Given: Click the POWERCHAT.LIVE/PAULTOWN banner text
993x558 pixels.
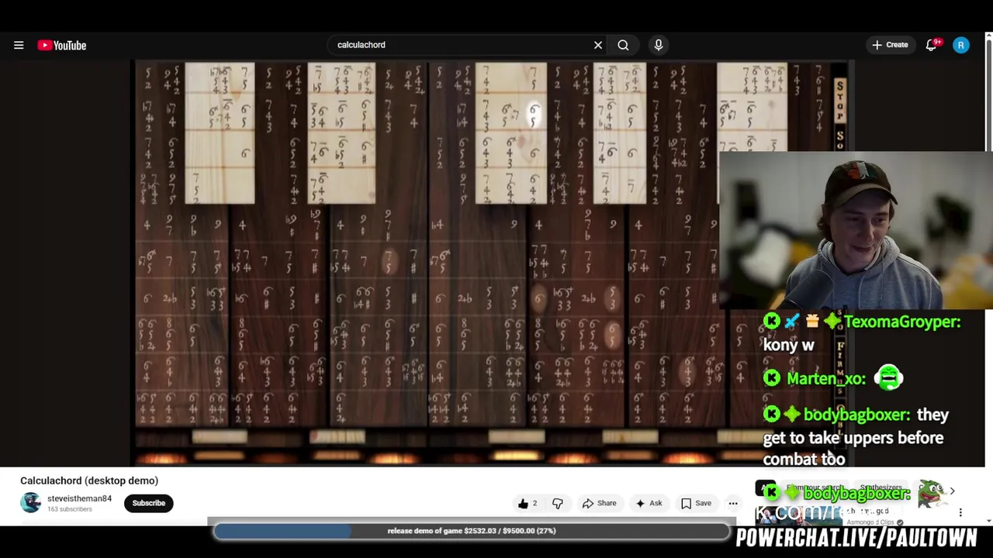Looking at the screenshot, I should click(856, 538).
